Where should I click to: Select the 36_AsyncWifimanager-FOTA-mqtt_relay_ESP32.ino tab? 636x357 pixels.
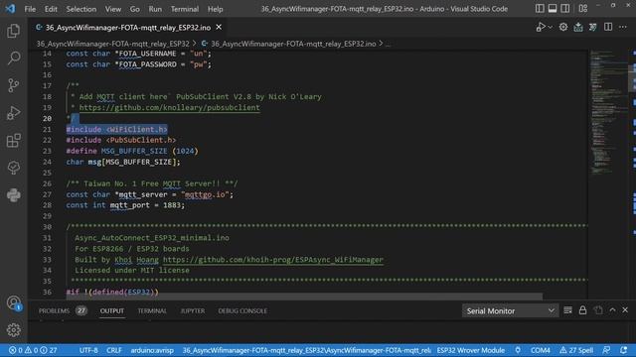(128, 28)
